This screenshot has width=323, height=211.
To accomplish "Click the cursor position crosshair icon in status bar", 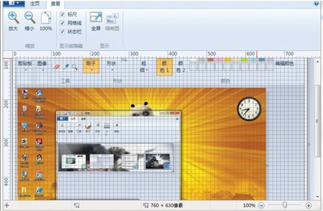I will point(6,206).
